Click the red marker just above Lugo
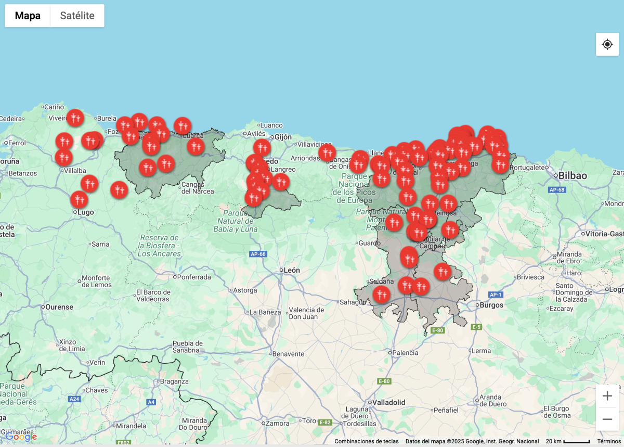This screenshot has width=624, height=447. pos(79,199)
